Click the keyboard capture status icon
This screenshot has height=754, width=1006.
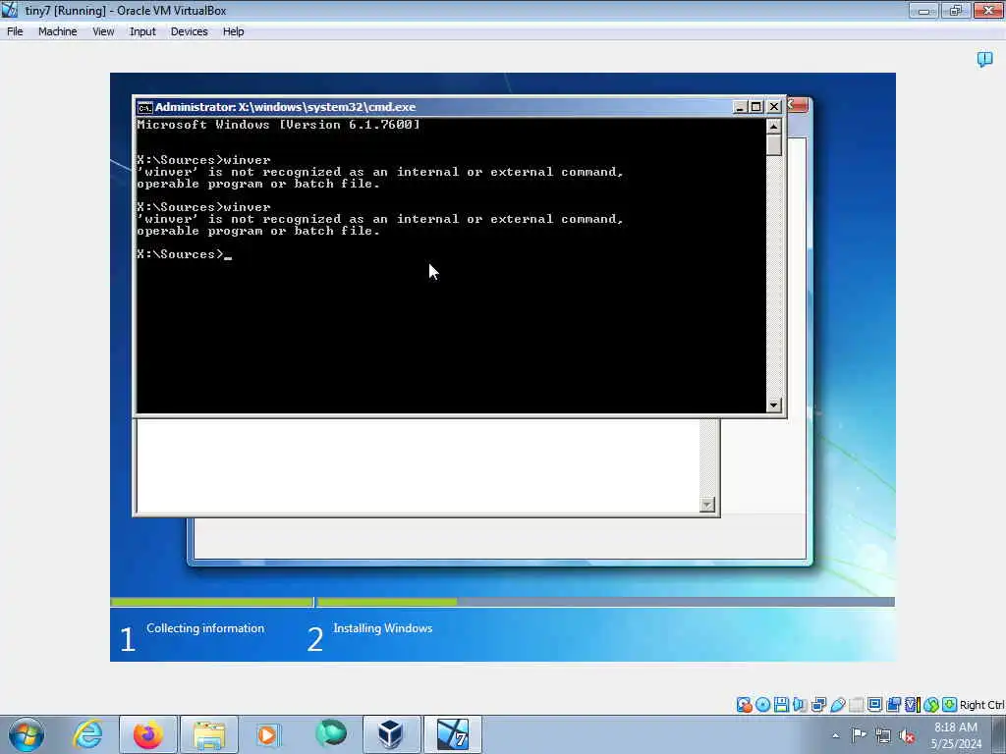click(x=950, y=705)
